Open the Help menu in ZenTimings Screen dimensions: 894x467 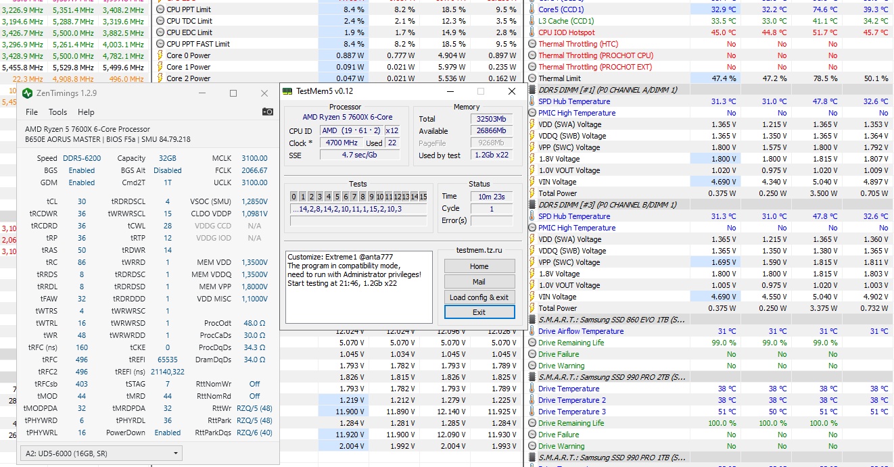tap(86, 112)
